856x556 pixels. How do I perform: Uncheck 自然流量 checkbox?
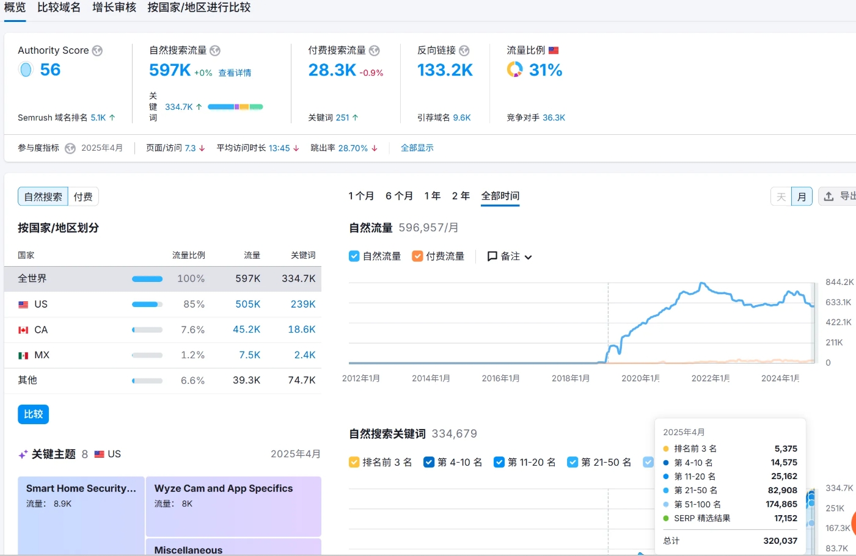pos(354,256)
